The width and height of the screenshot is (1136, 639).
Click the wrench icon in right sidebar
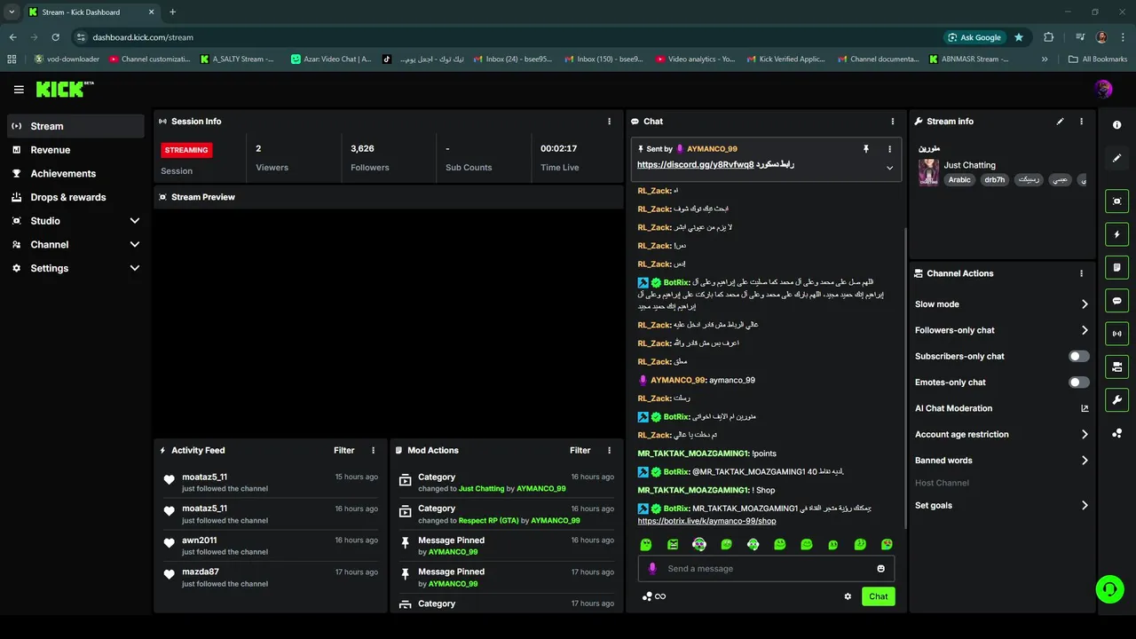coord(1116,399)
